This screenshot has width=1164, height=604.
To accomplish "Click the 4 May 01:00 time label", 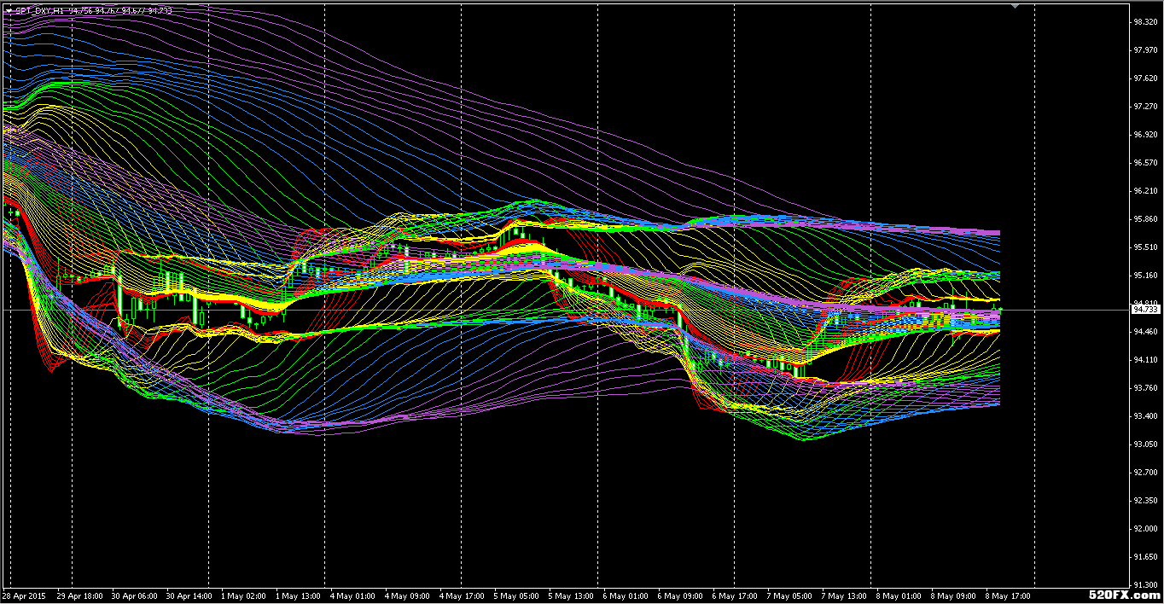I will pyautogui.click(x=352, y=595).
